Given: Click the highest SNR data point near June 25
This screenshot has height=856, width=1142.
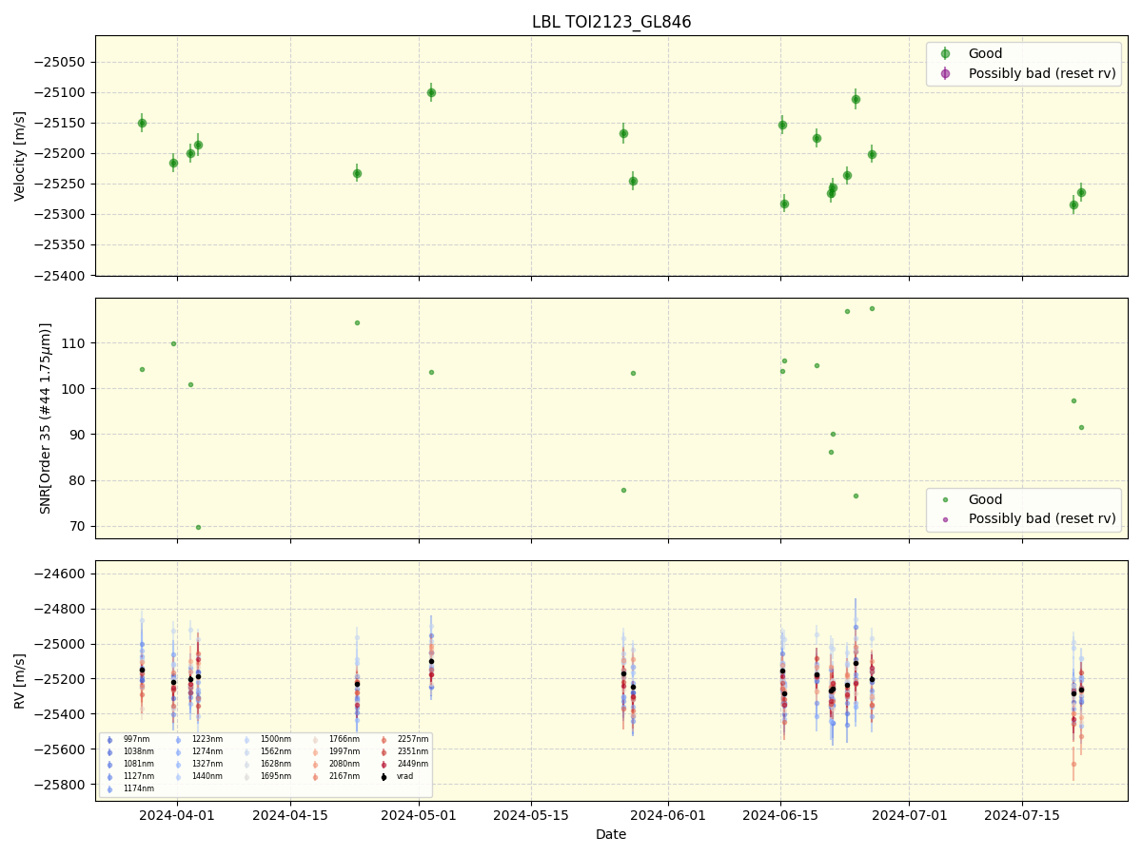Looking at the screenshot, I should pyautogui.click(x=872, y=307).
